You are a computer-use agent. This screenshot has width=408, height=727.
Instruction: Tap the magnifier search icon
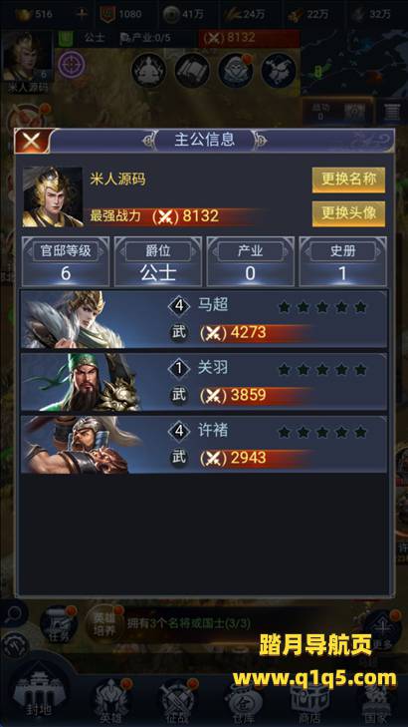[13, 614]
